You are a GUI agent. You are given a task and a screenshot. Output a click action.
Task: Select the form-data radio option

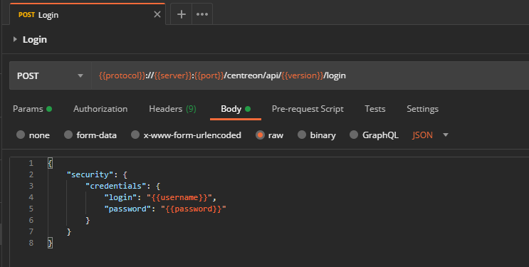pos(90,135)
